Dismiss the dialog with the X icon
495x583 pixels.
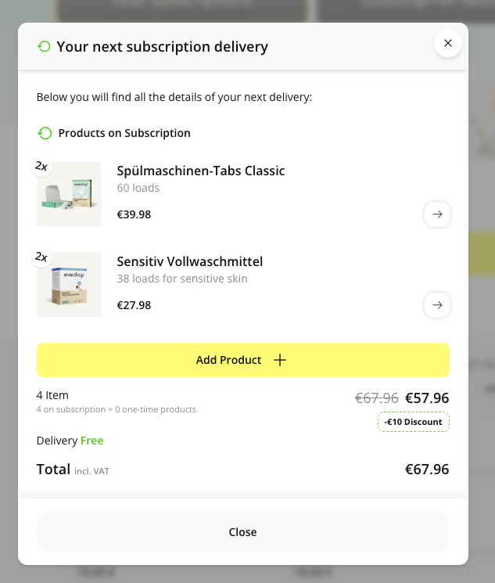pos(448,43)
